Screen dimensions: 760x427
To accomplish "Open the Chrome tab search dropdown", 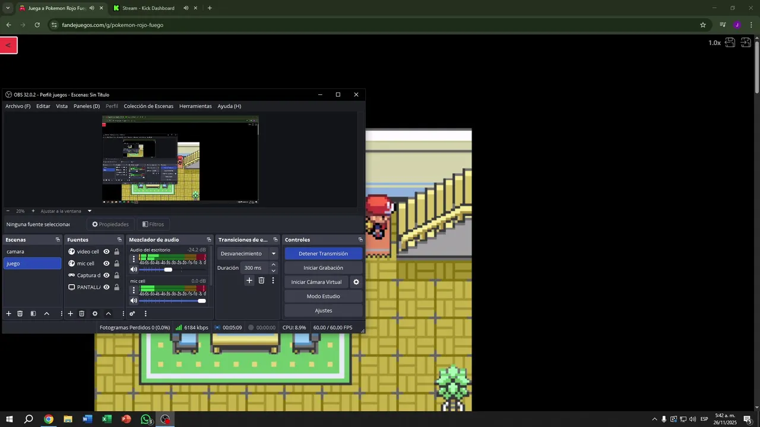I will tap(8, 8).
